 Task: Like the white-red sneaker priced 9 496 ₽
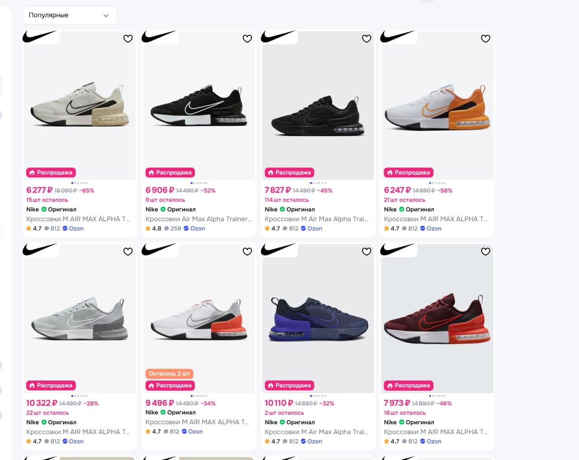click(x=247, y=251)
